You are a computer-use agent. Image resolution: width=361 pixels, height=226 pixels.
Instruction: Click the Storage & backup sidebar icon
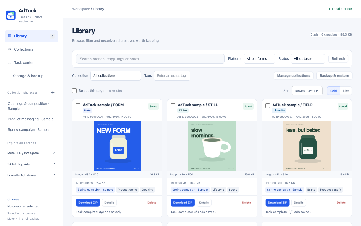(x=9, y=76)
